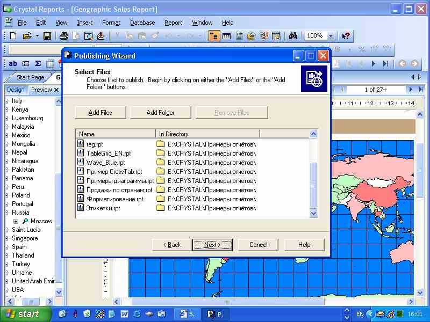Click the Print toolbar icon
Viewport: 430px width, 322px height.
coord(63,36)
